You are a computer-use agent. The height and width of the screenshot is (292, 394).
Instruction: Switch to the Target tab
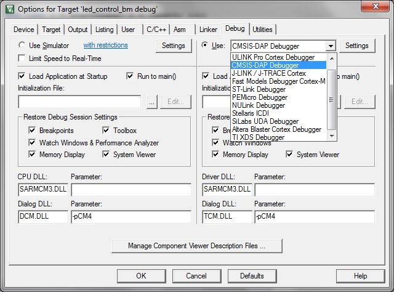(51, 30)
